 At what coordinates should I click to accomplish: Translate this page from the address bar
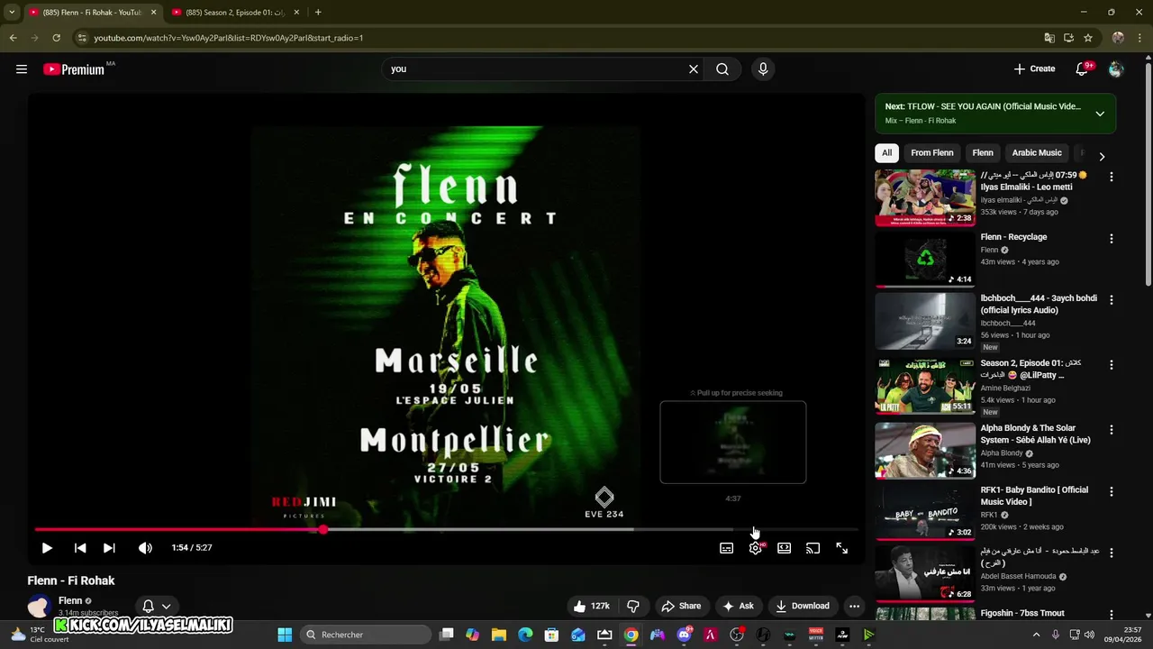click(1049, 38)
